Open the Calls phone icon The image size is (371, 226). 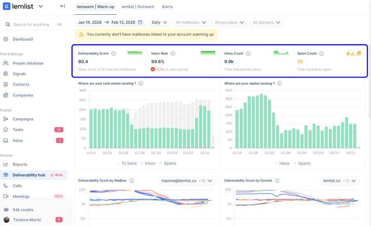[x=6, y=186]
